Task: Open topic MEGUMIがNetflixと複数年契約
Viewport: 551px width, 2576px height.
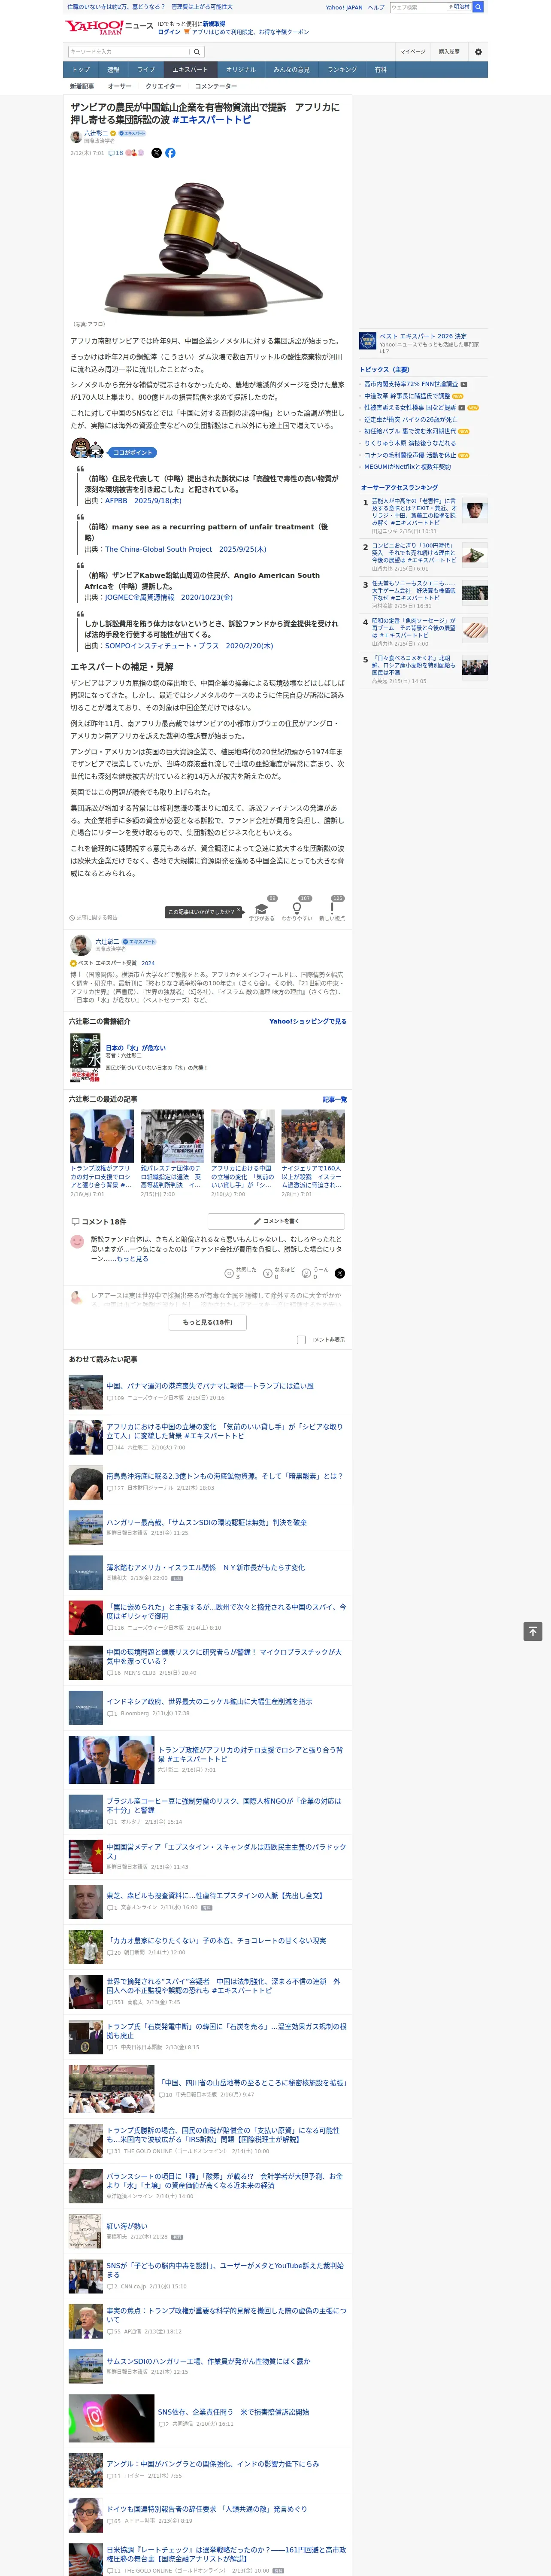Action: (407, 467)
